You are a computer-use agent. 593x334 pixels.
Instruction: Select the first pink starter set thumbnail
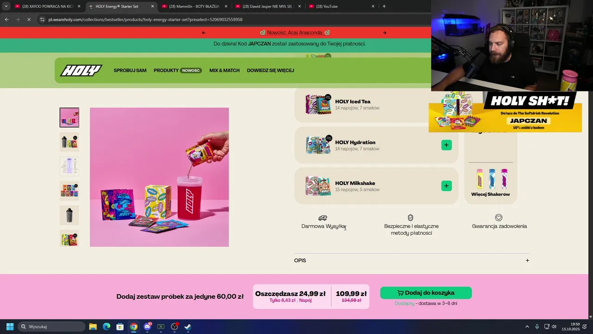[69, 117]
